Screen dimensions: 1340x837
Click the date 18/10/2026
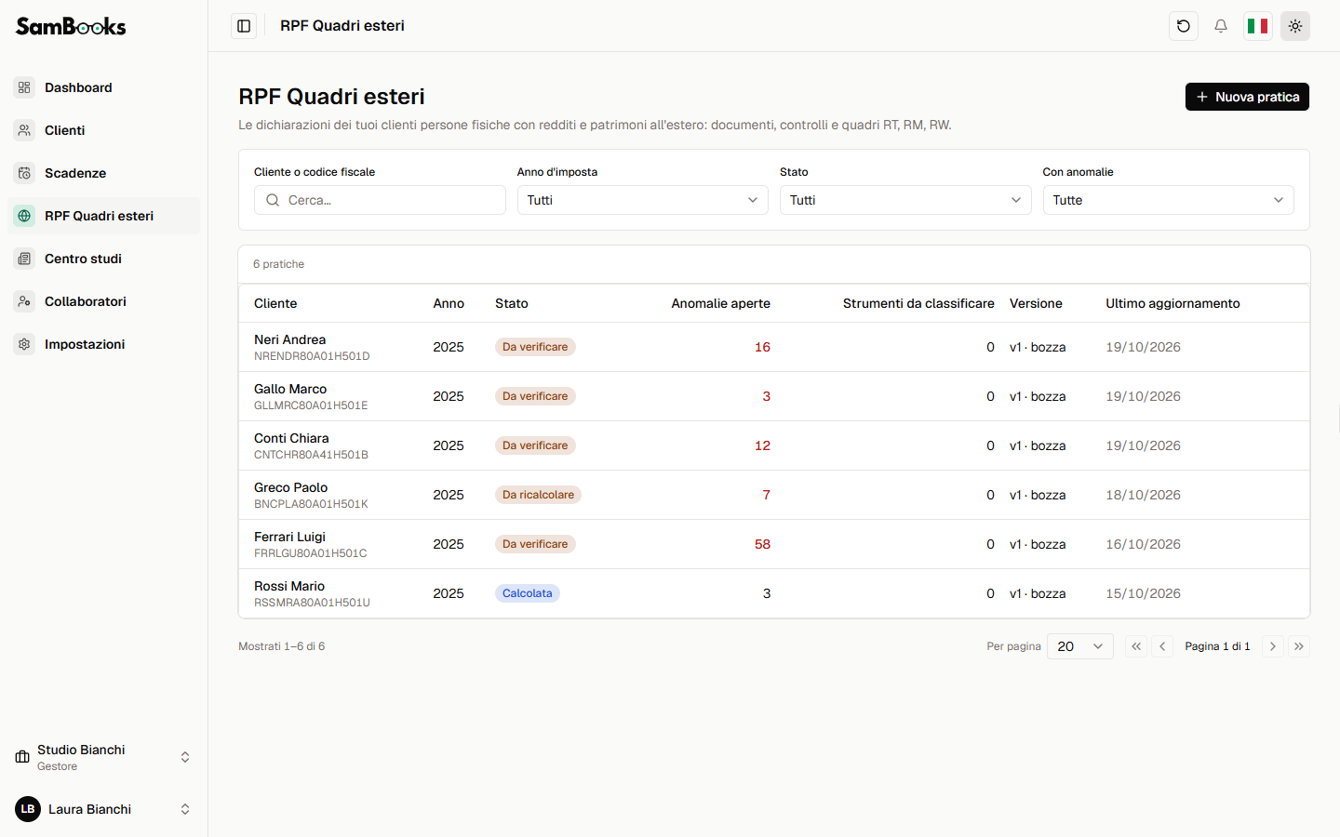tap(1143, 495)
